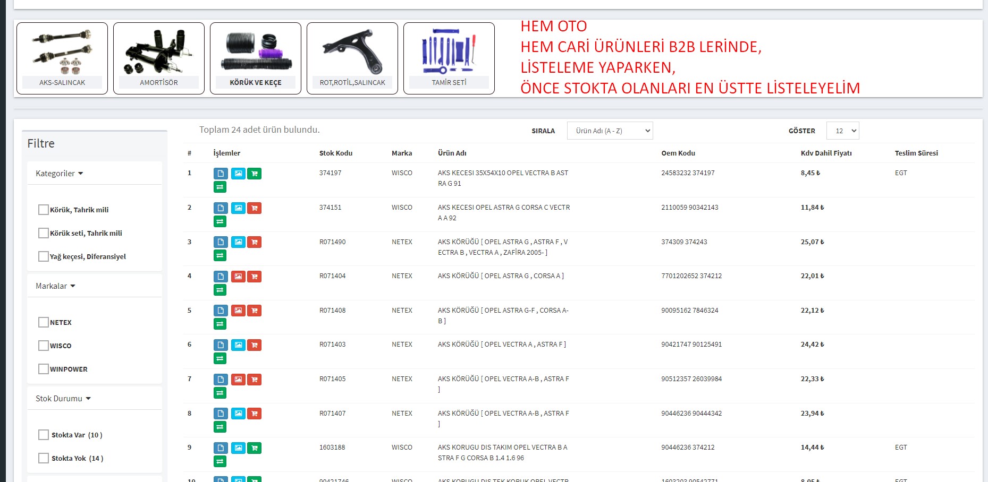The image size is (988, 482).
Task: Sort by the 'Kdv Dahil Fiyatı' column header
Action: (x=826, y=153)
